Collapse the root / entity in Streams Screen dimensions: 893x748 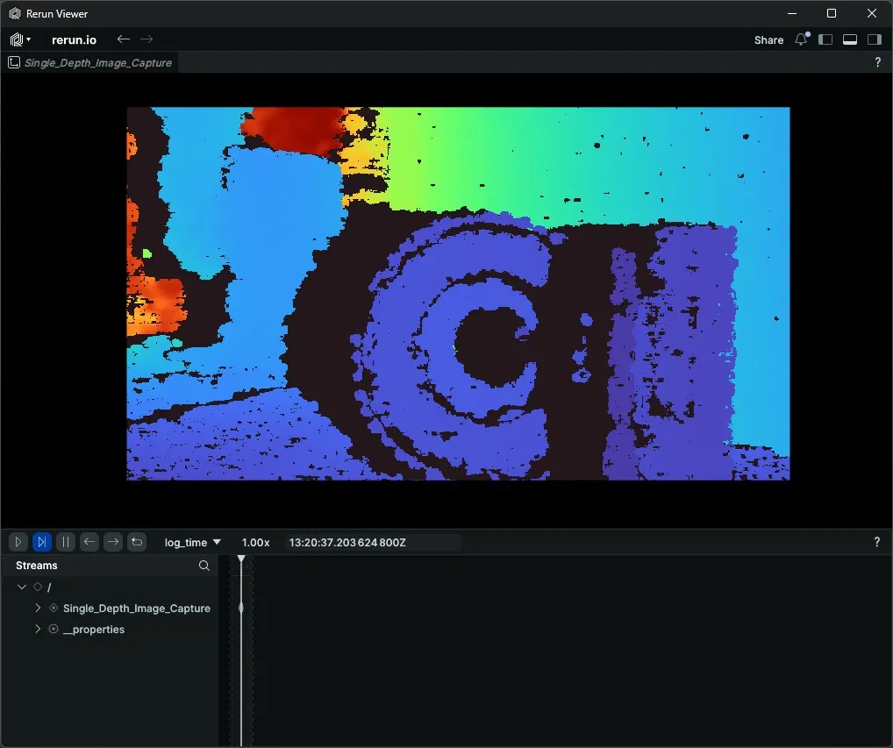pos(22,587)
